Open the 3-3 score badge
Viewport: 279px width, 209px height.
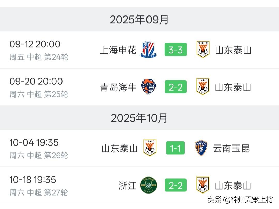175,50
